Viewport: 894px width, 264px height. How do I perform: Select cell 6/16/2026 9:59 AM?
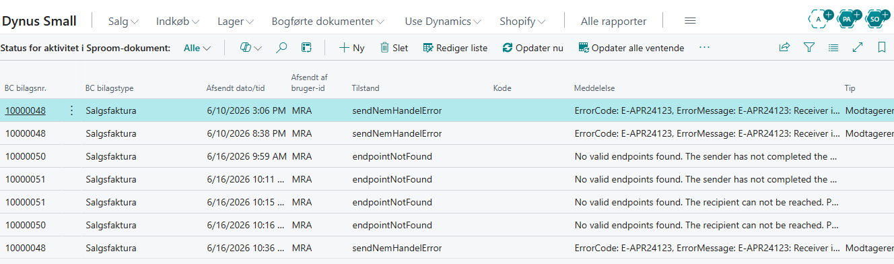point(246,156)
